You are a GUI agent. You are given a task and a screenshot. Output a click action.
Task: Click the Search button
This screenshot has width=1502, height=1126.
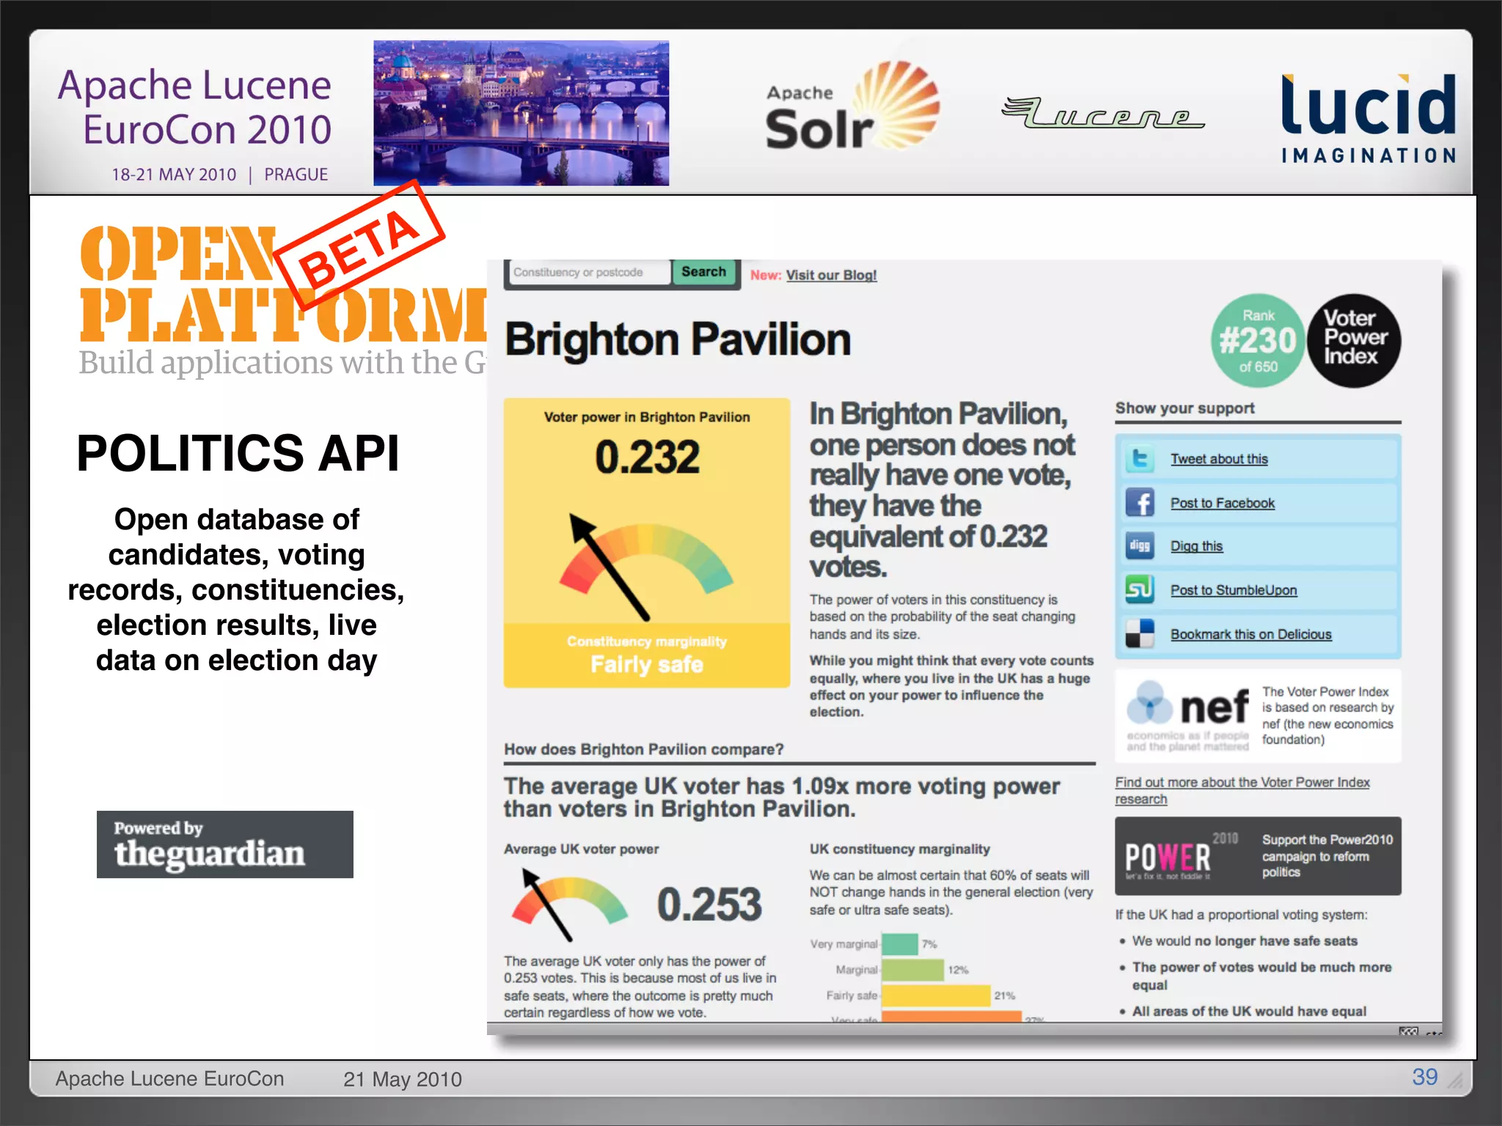pyautogui.click(x=703, y=272)
